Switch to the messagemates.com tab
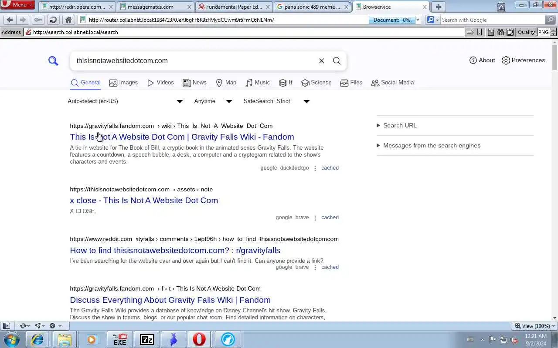Screen dimensions: 558x348 (x=155, y=7)
